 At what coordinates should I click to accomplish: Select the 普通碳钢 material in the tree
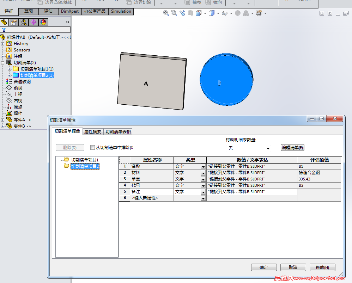[22, 82]
